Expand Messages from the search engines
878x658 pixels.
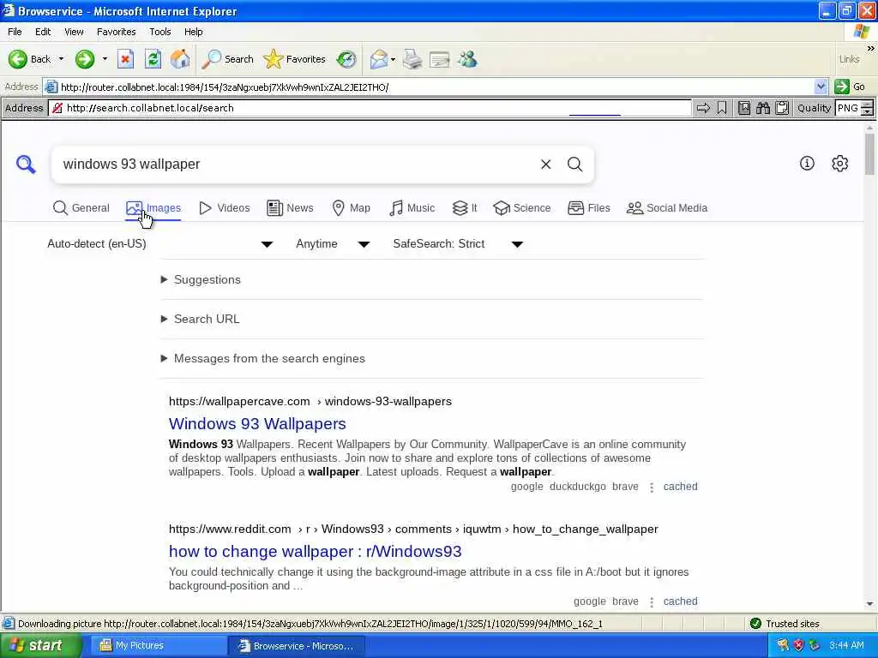tap(263, 359)
